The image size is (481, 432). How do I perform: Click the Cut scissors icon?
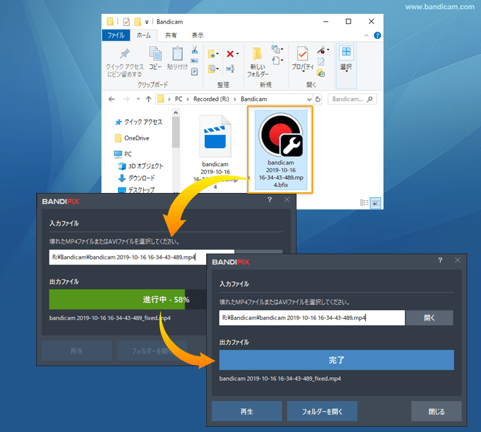(x=194, y=49)
